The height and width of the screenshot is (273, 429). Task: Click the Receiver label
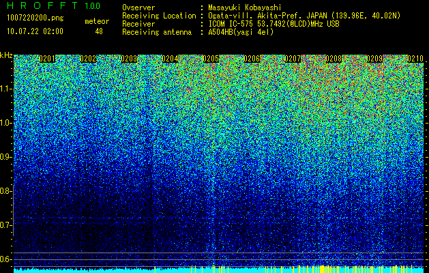[138, 24]
